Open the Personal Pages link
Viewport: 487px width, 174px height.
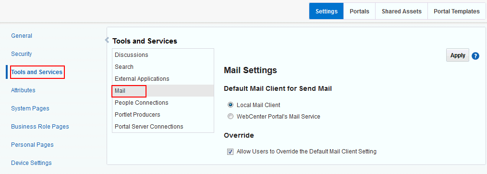32,145
